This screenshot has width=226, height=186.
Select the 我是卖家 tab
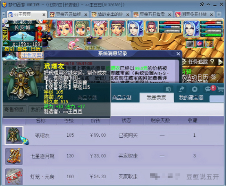click(x=157, y=98)
